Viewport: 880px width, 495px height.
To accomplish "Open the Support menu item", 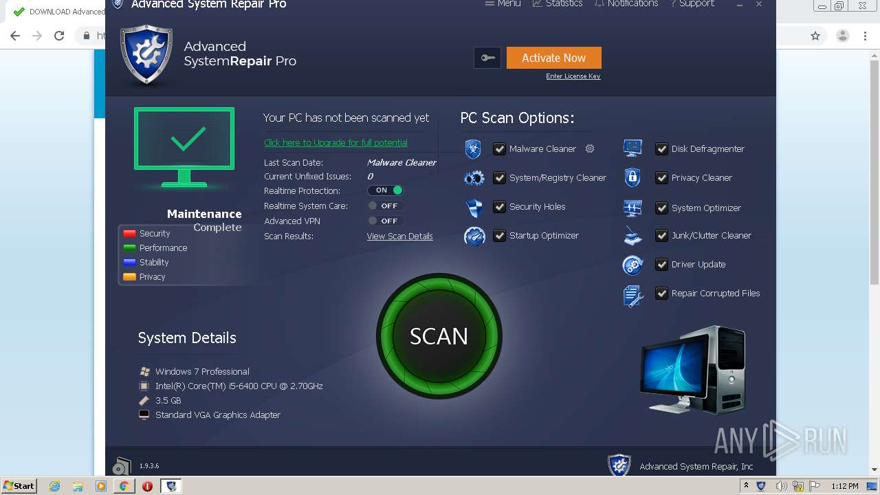I will pos(692,3).
